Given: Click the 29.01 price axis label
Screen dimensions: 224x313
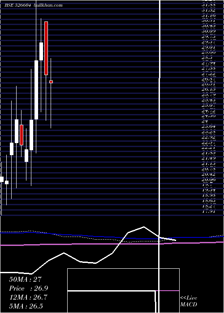Looking at the screenshot, I should point(209,47).
